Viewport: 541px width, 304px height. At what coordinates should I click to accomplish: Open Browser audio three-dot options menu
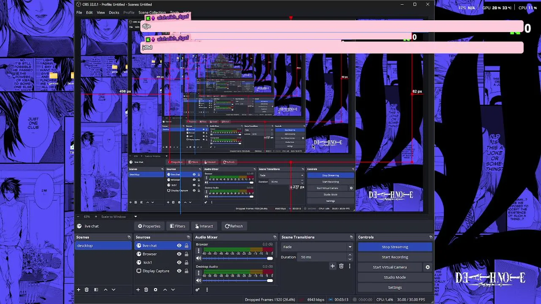pos(199,251)
